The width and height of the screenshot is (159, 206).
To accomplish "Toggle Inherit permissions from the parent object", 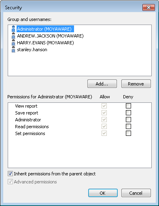I will [10, 174].
